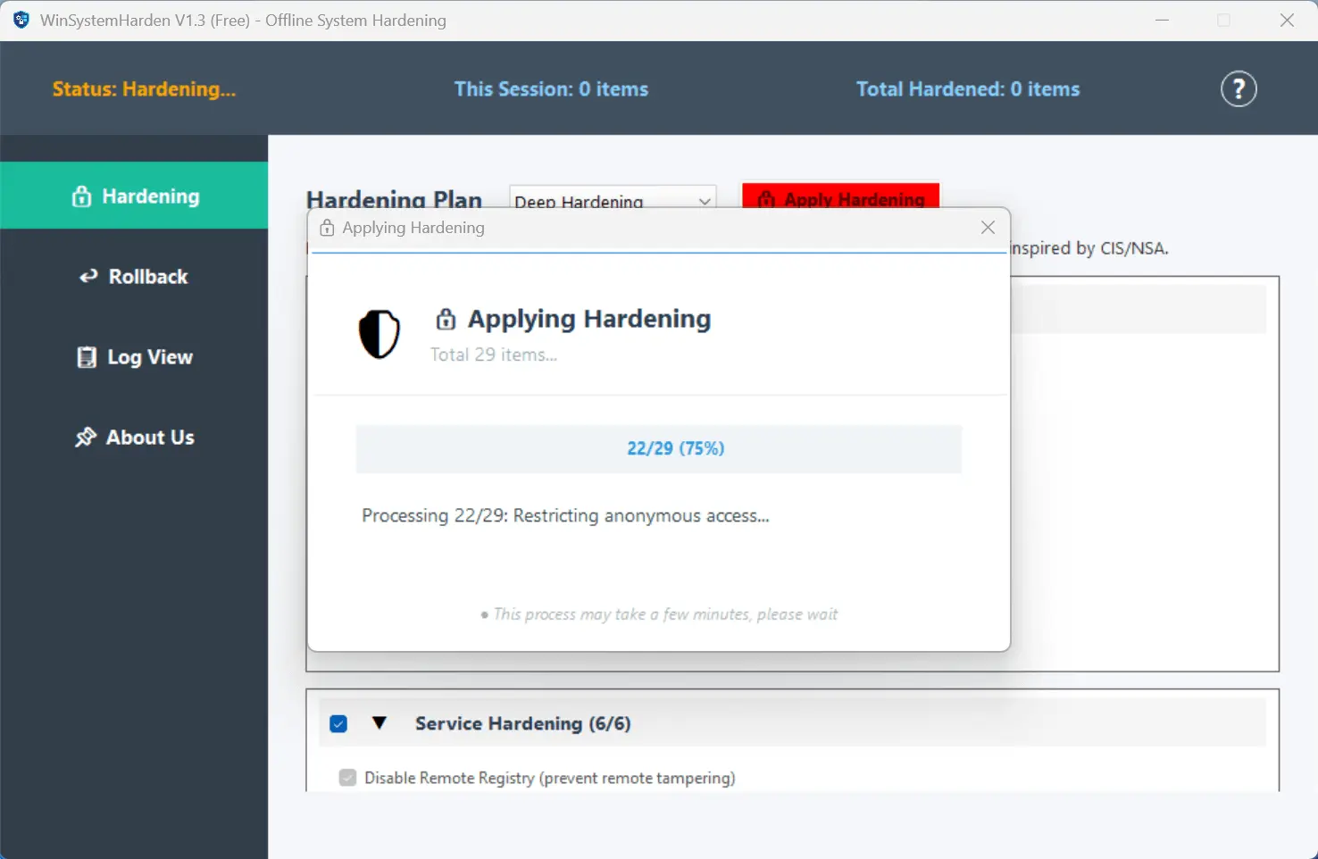
Task: Collapse the Service Hardening section arrow
Action: 380,723
